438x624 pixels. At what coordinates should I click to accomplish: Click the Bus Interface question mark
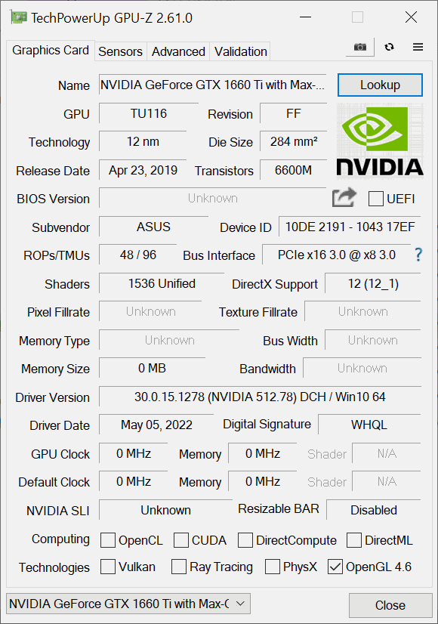coord(418,255)
